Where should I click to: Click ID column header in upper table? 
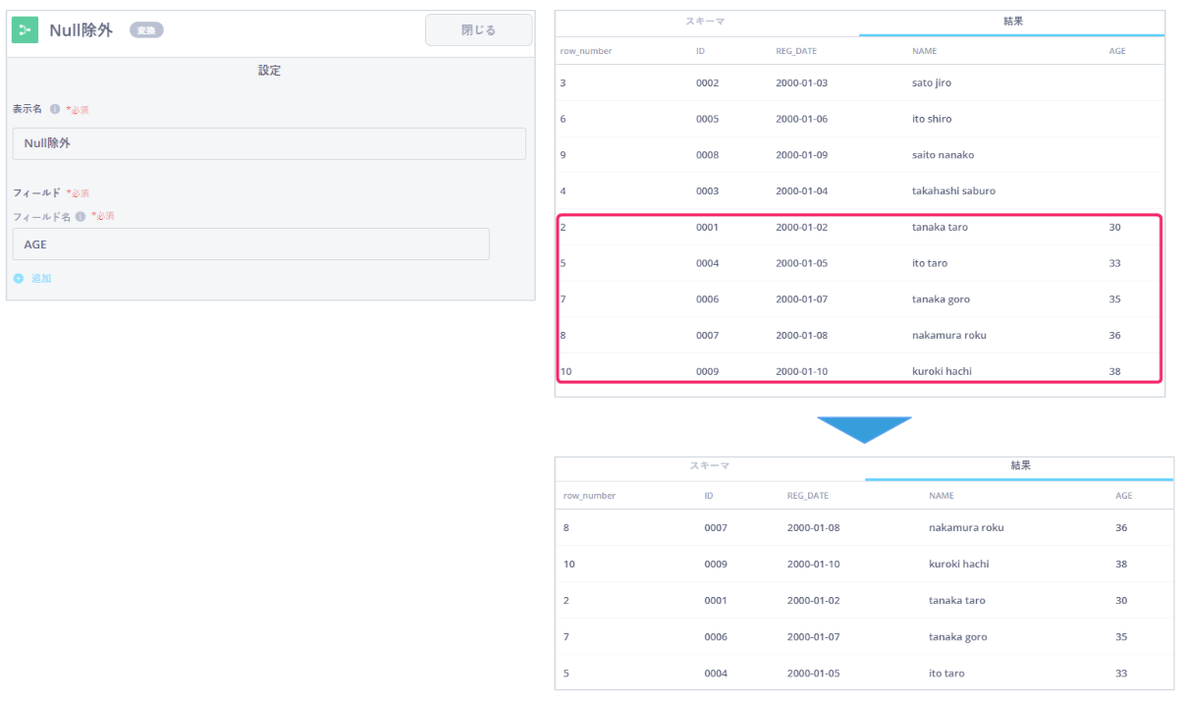coord(700,51)
